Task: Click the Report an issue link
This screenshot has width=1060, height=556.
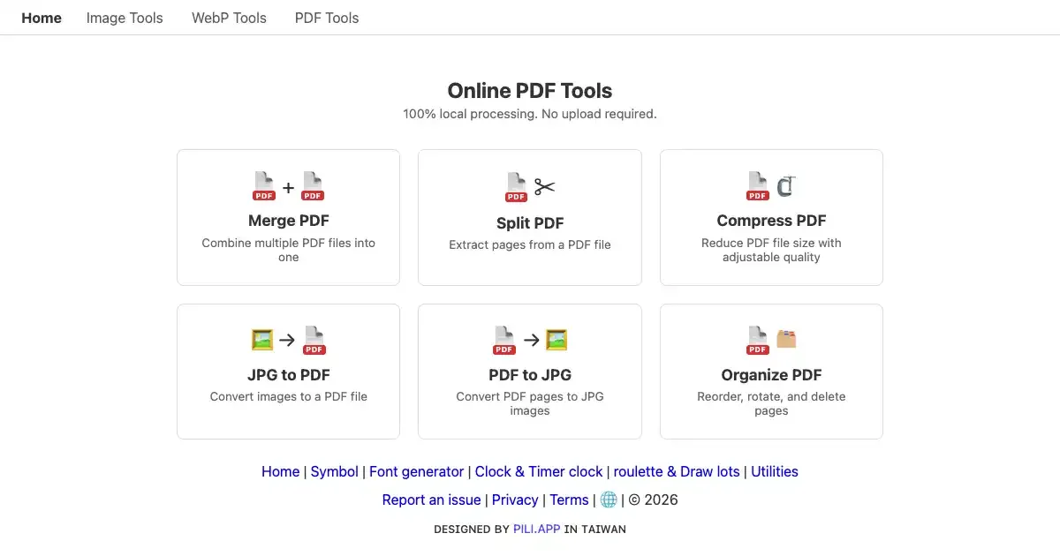Action: [431, 500]
